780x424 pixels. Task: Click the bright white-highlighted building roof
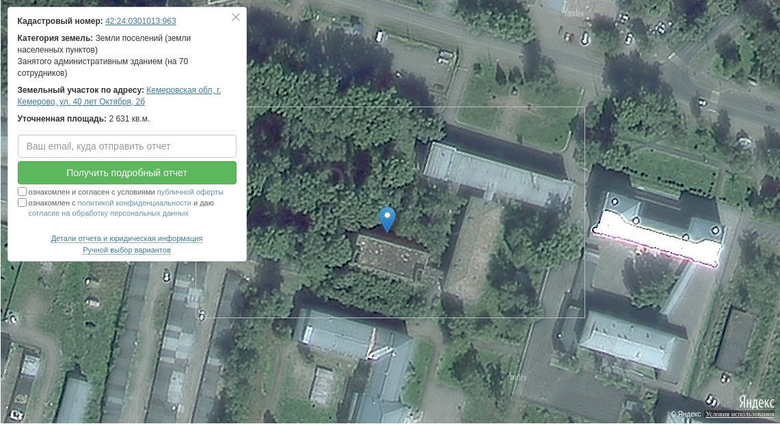657,238
